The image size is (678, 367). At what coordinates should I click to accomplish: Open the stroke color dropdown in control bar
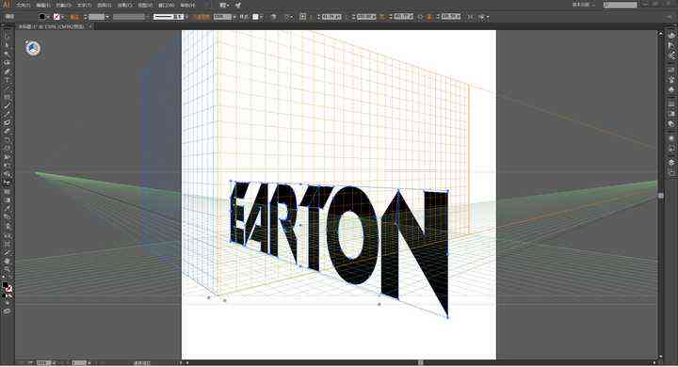pyautogui.click(x=63, y=17)
